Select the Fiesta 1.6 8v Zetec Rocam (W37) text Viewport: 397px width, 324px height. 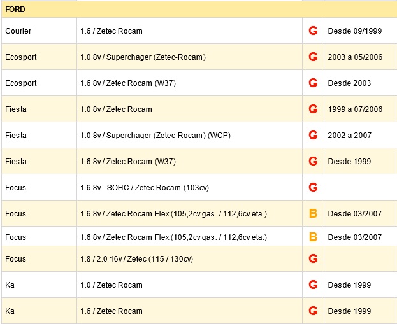(128, 162)
